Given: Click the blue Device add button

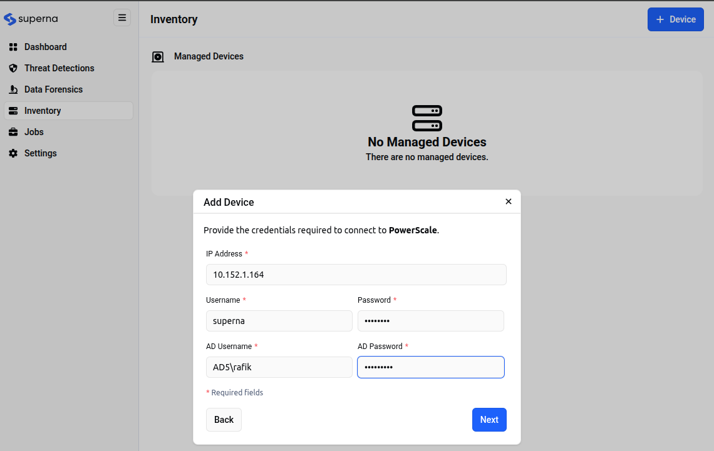Looking at the screenshot, I should (x=675, y=19).
